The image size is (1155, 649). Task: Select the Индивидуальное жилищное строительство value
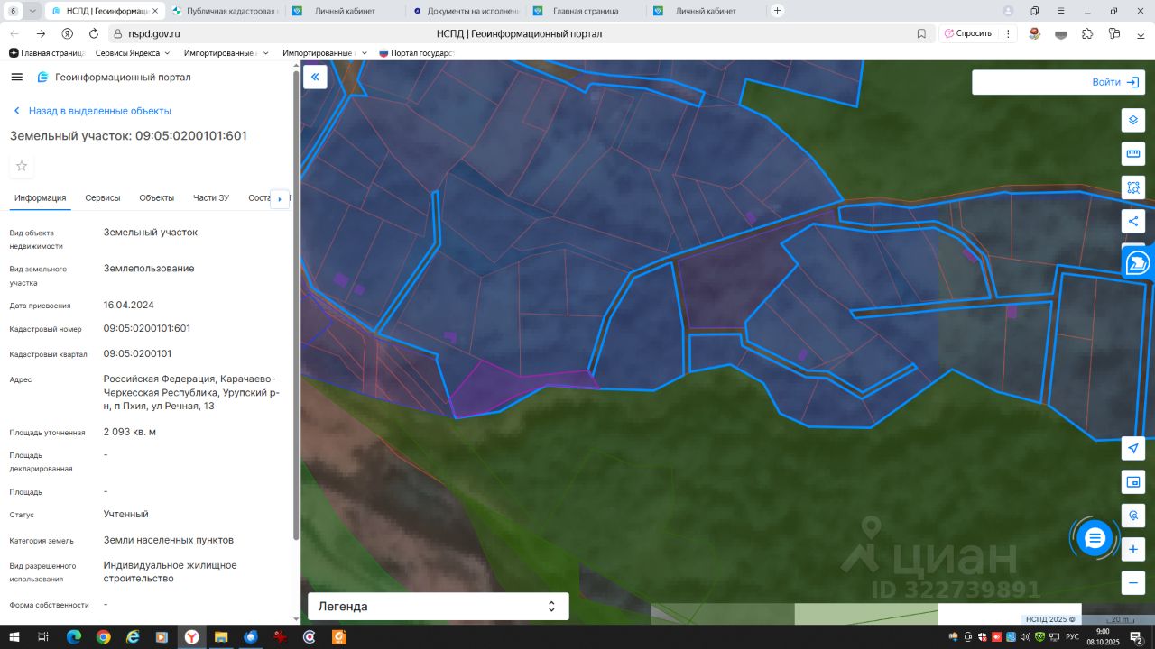point(171,571)
